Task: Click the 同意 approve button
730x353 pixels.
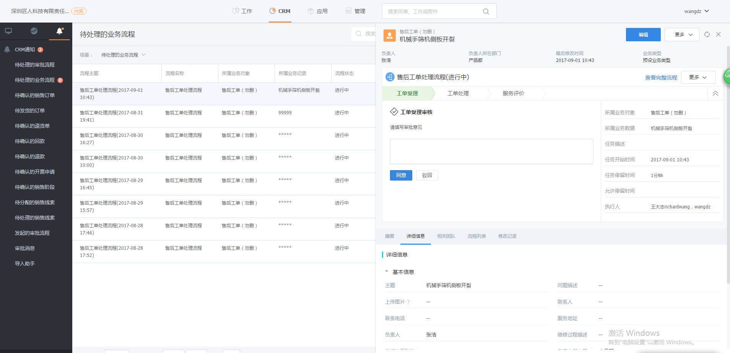Action: (x=401, y=175)
